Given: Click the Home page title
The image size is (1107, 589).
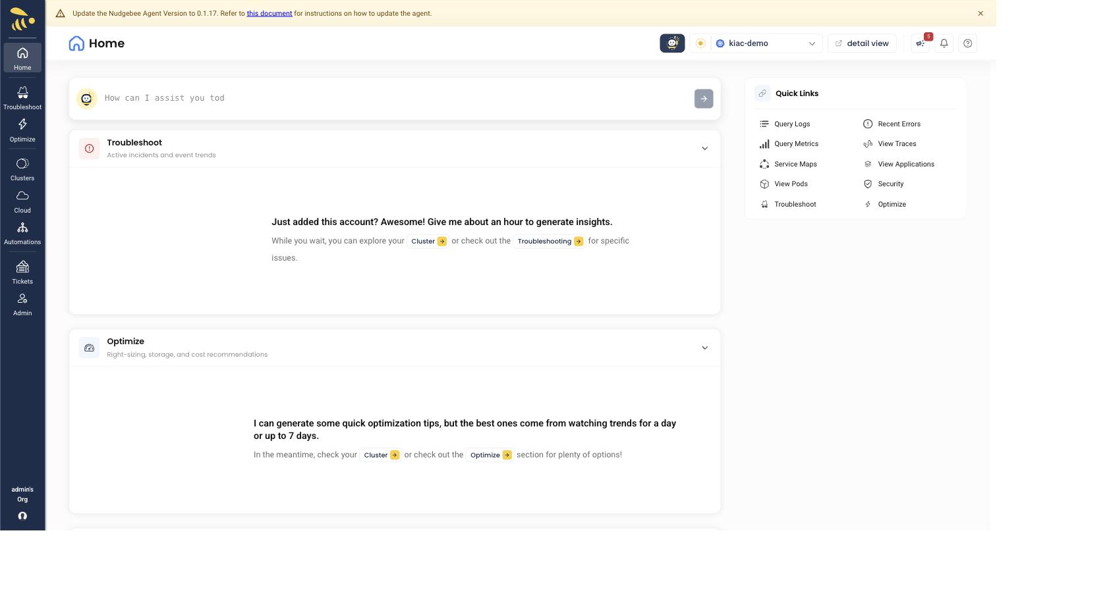Looking at the screenshot, I should tap(107, 43).
